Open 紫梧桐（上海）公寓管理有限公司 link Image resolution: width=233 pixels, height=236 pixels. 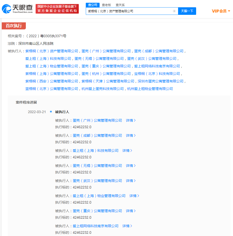[x=52, y=74]
